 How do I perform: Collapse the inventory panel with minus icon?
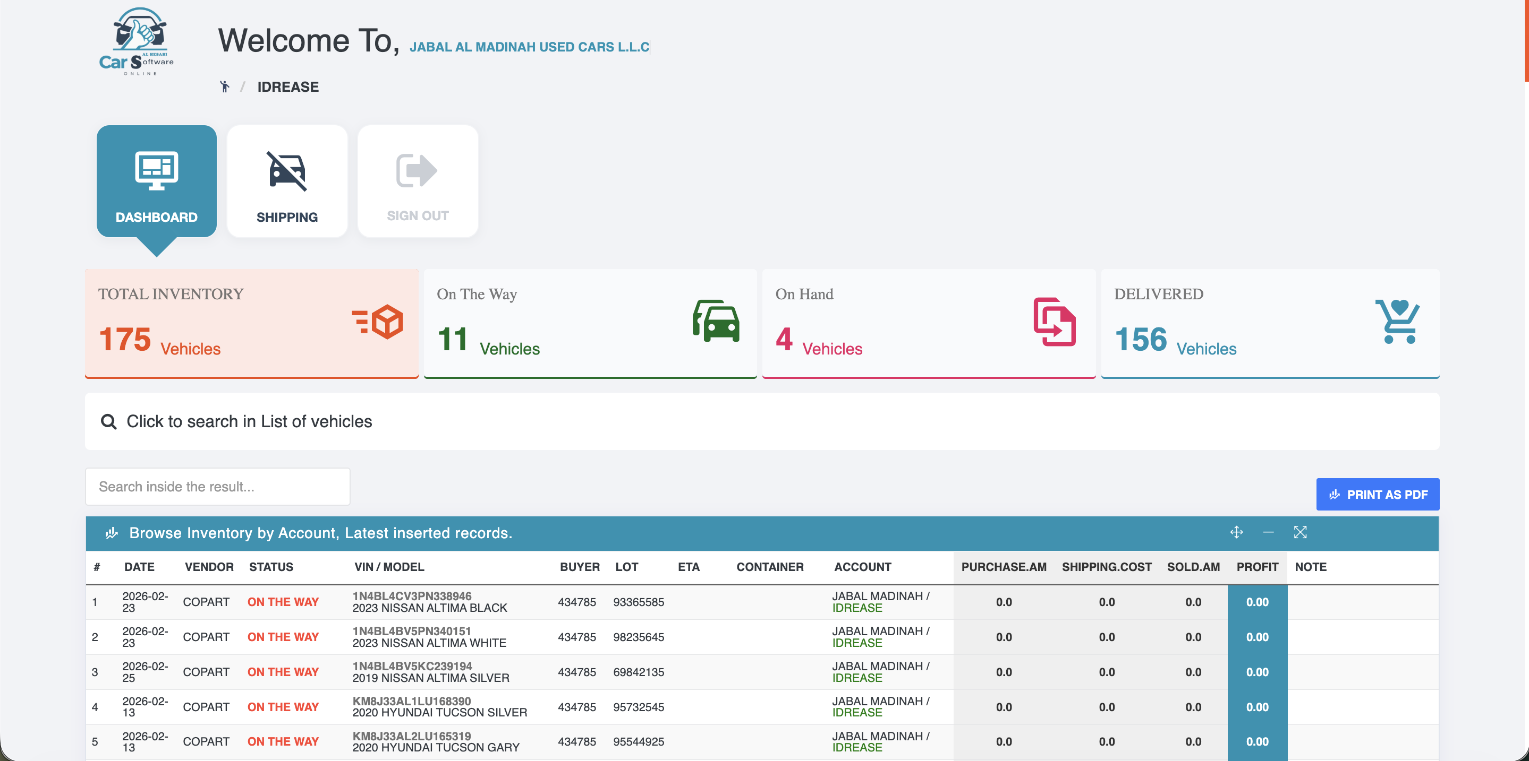pyautogui.click(x=1269, y=532)
